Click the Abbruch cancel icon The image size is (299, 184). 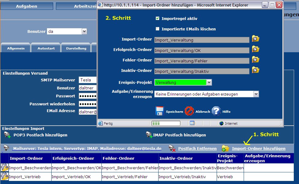click(x=189, y=111)
